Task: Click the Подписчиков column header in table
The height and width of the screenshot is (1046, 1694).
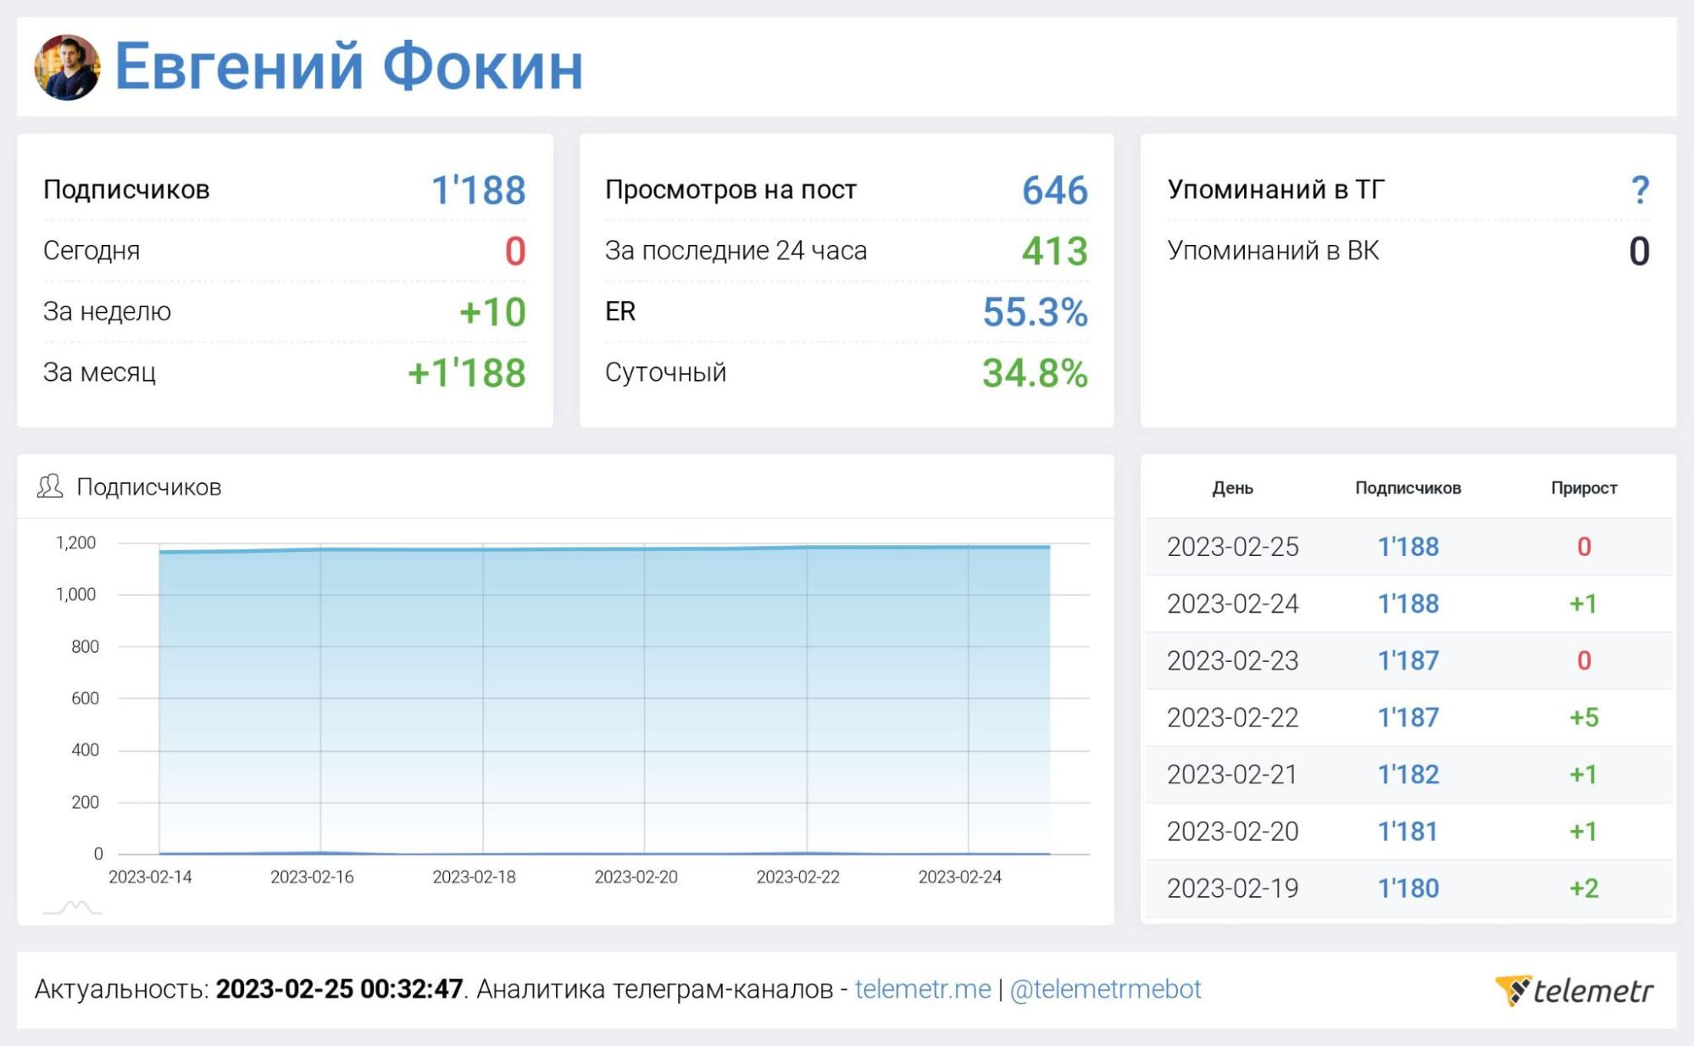Action: click(x=1408, y=488)
